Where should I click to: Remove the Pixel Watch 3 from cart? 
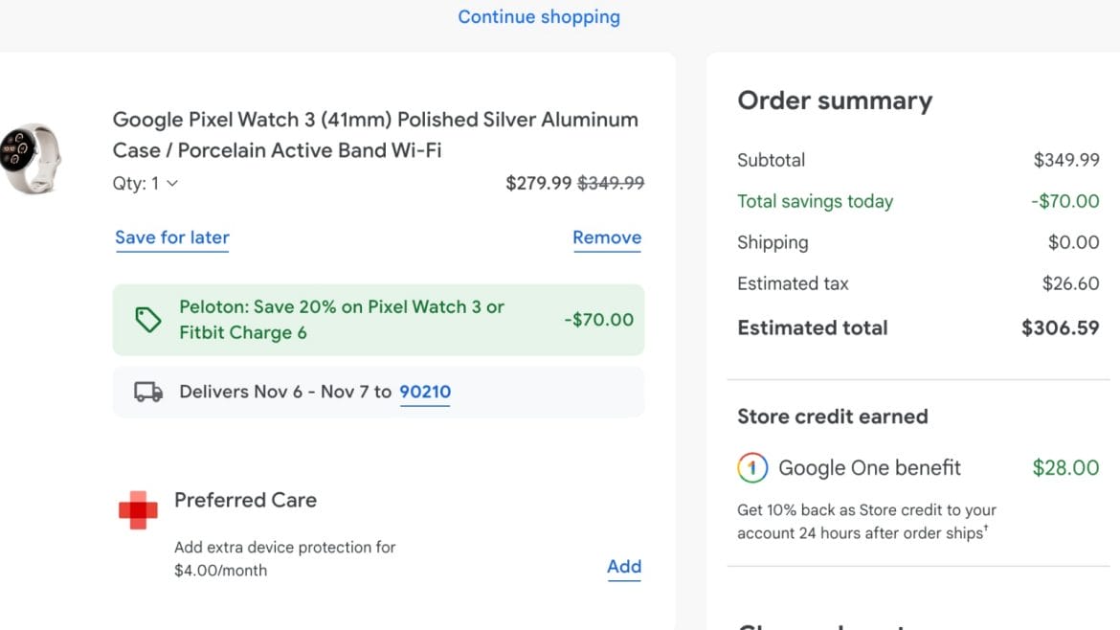point(607,237)
